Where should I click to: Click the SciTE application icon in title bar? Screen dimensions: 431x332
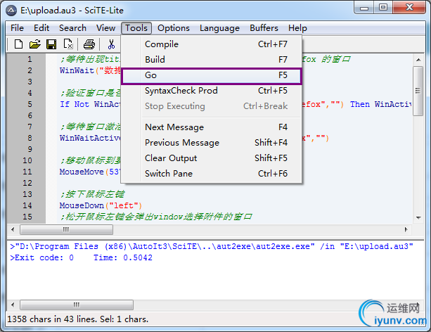point(11,11)
